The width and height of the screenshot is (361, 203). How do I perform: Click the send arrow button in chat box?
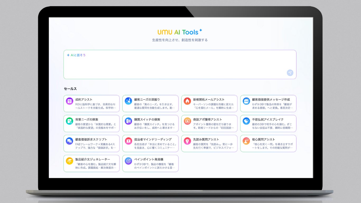pos(290,73)
